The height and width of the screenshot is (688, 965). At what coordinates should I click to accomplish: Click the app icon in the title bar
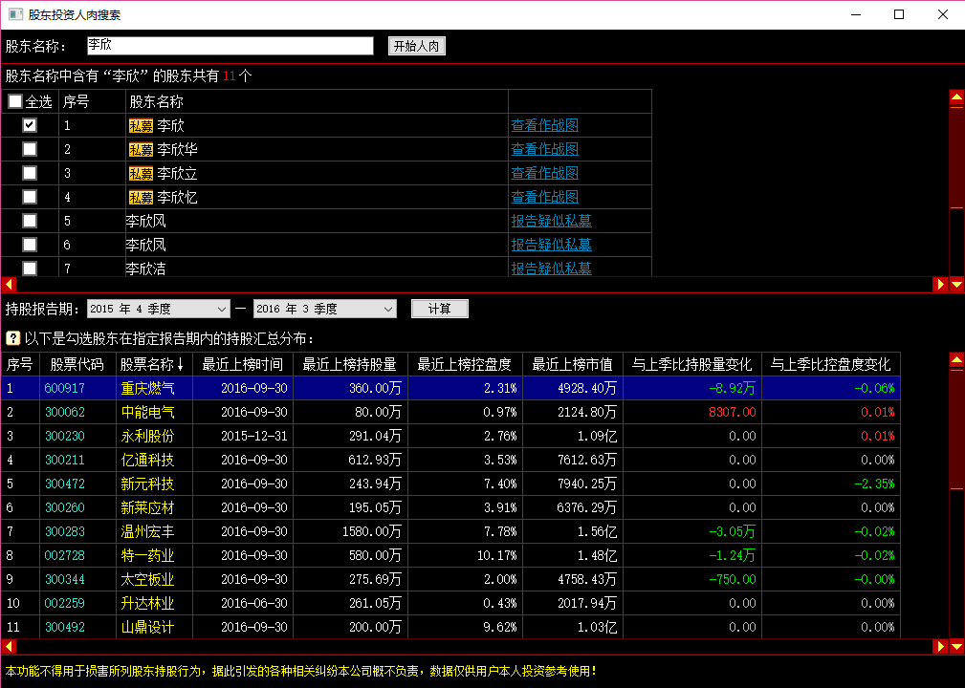coord(14,14)
